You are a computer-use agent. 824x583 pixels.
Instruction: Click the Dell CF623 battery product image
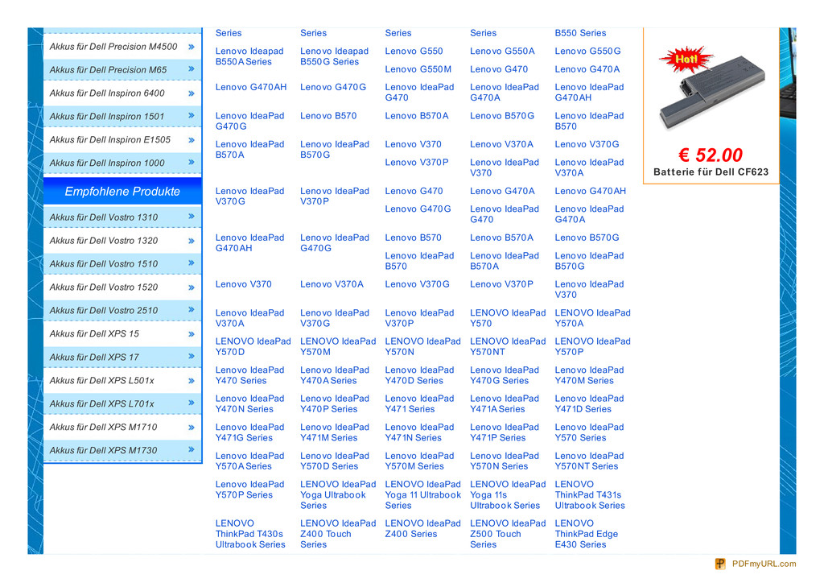pos(711,89)
